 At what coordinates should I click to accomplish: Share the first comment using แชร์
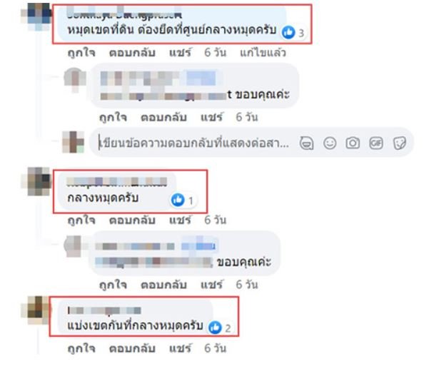pos(180,52)
